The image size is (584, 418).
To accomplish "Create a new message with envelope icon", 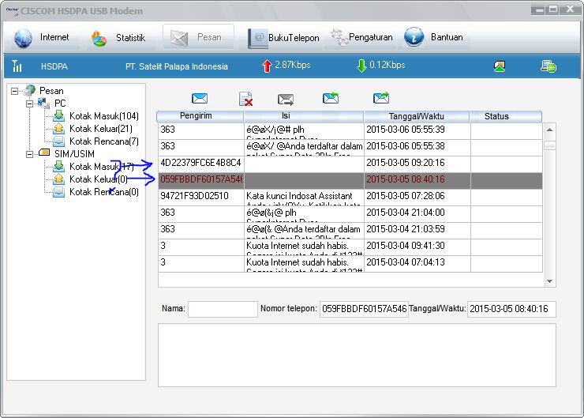I will click(200, 99).
